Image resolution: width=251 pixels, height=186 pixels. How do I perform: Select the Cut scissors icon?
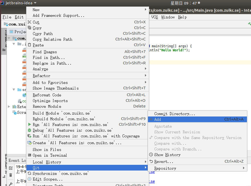[x=29, y=22]
